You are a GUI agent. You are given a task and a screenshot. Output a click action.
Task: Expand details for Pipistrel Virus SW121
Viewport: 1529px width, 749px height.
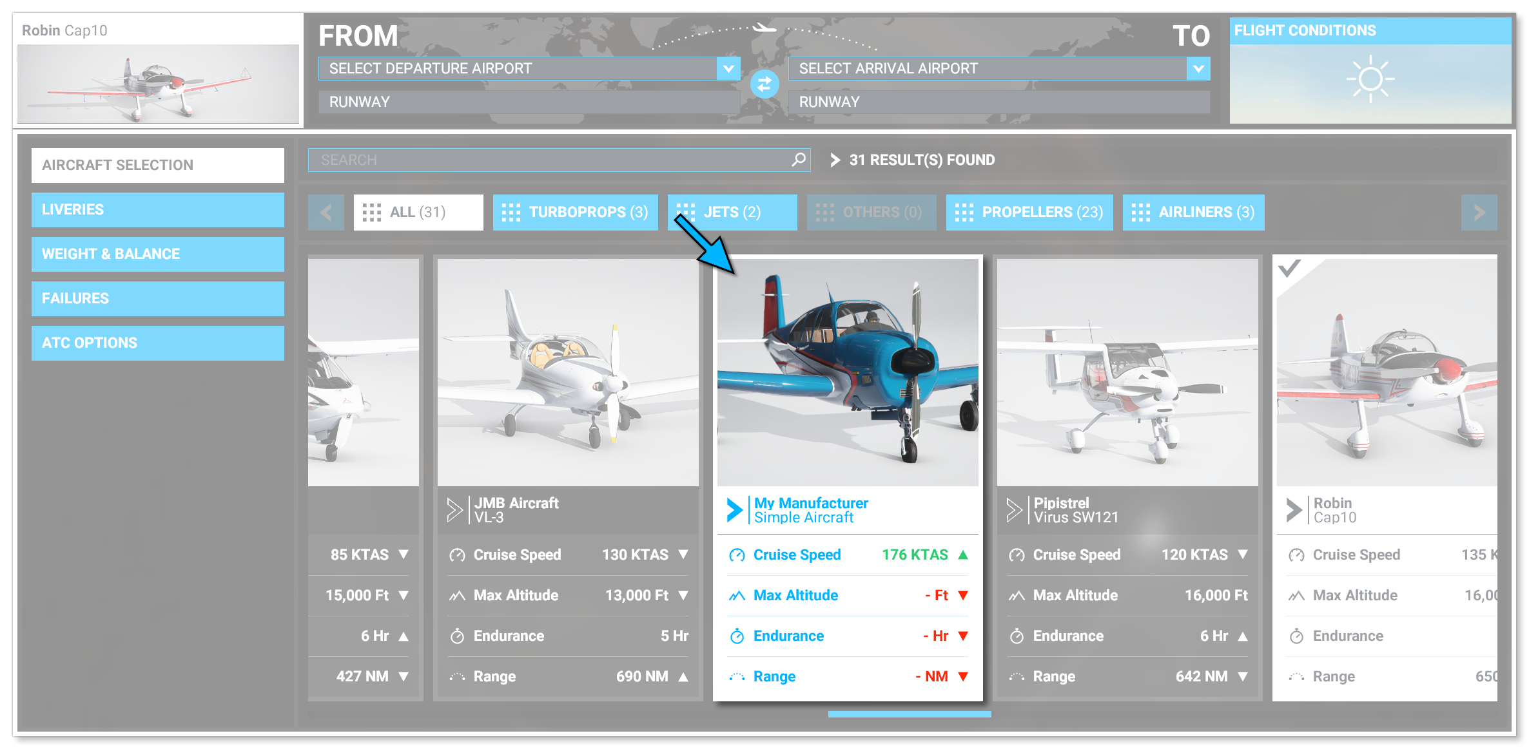tap(1014, 509)
